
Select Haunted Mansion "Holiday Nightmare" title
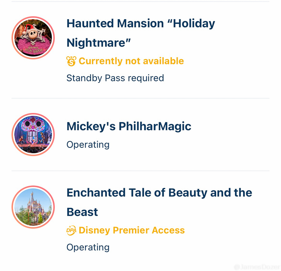pos(140,33)
